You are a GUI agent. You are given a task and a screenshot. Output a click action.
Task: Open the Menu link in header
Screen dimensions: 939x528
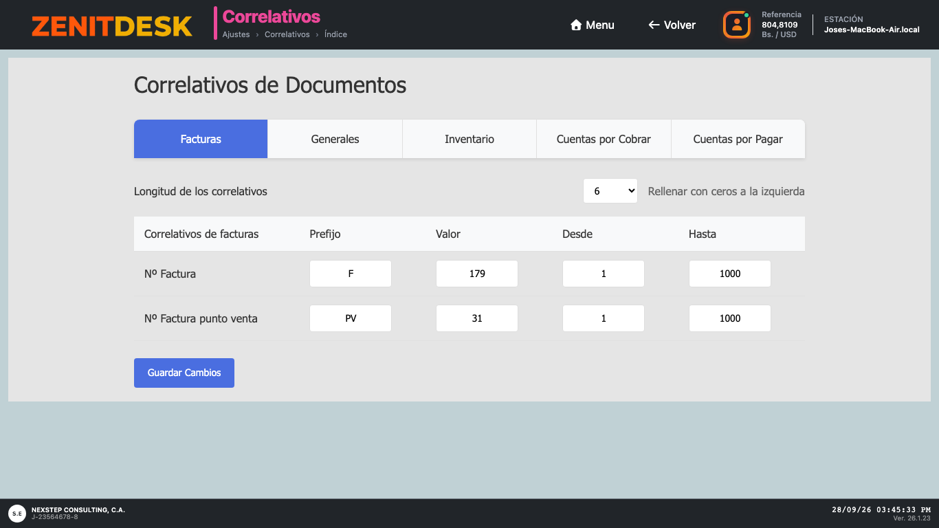click(x=593, y=25)
